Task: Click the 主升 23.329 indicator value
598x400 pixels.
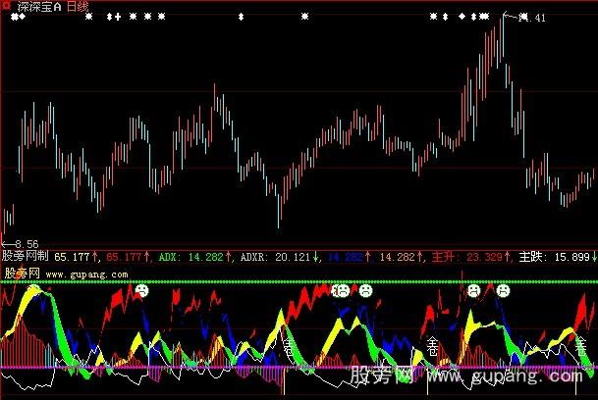Action: click(465, 257)
